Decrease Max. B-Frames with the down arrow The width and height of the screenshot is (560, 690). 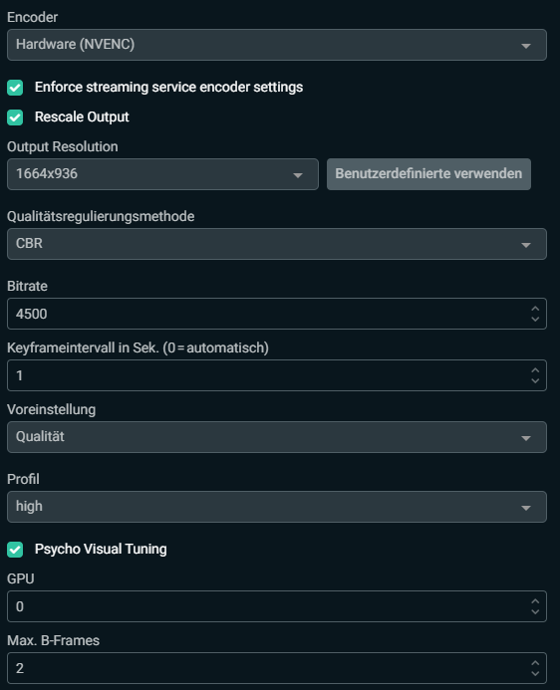pyautogui.click(x=535, y=673)
